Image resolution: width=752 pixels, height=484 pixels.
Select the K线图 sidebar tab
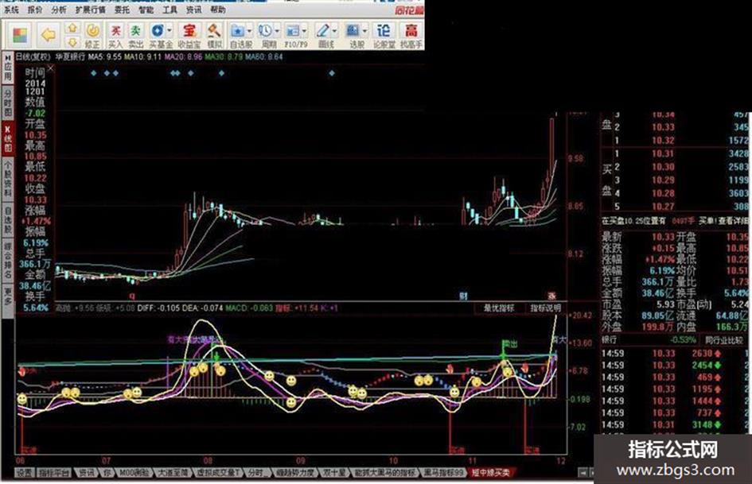pyautogui.click(x=8, y=139)
